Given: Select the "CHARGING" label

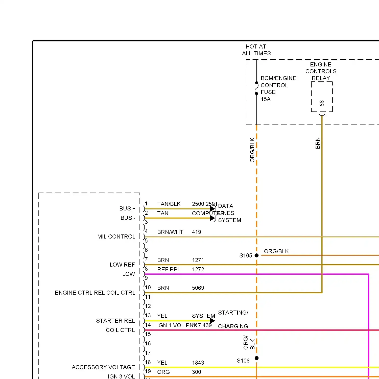Looking at the screenshot, I should tap(233, 326).
